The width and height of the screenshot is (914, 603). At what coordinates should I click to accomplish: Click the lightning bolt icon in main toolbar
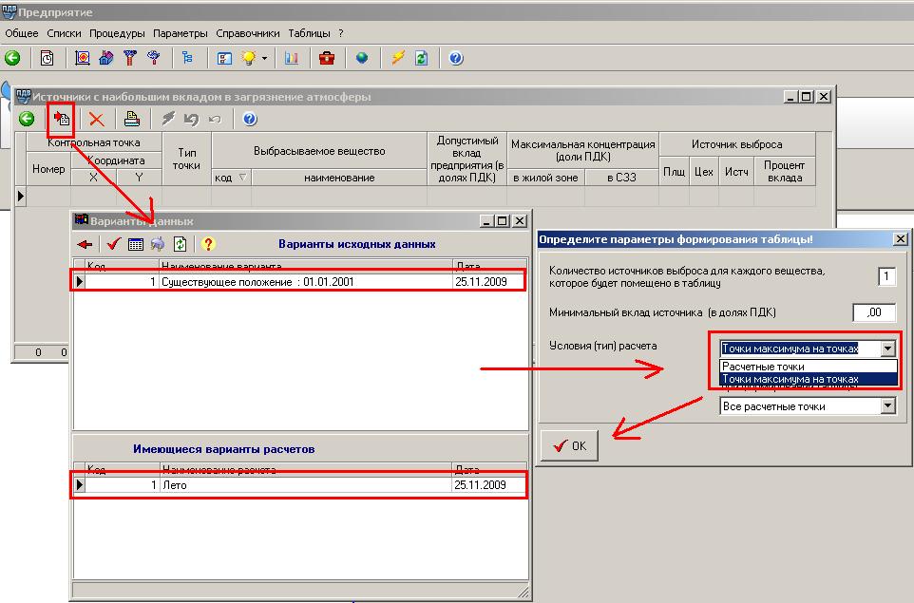[x=398, y=58]
